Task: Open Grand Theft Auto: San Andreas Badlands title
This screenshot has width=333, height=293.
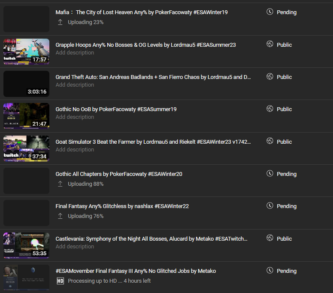Action: point(153,77)
